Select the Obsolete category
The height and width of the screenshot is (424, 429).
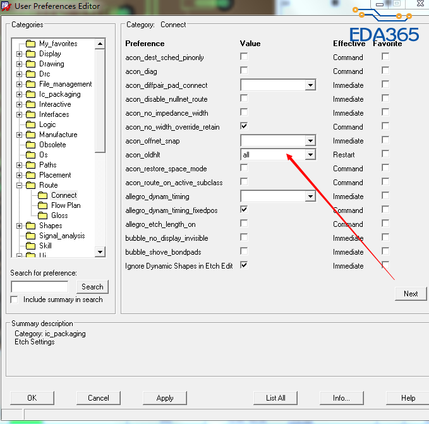coord(52,145)
